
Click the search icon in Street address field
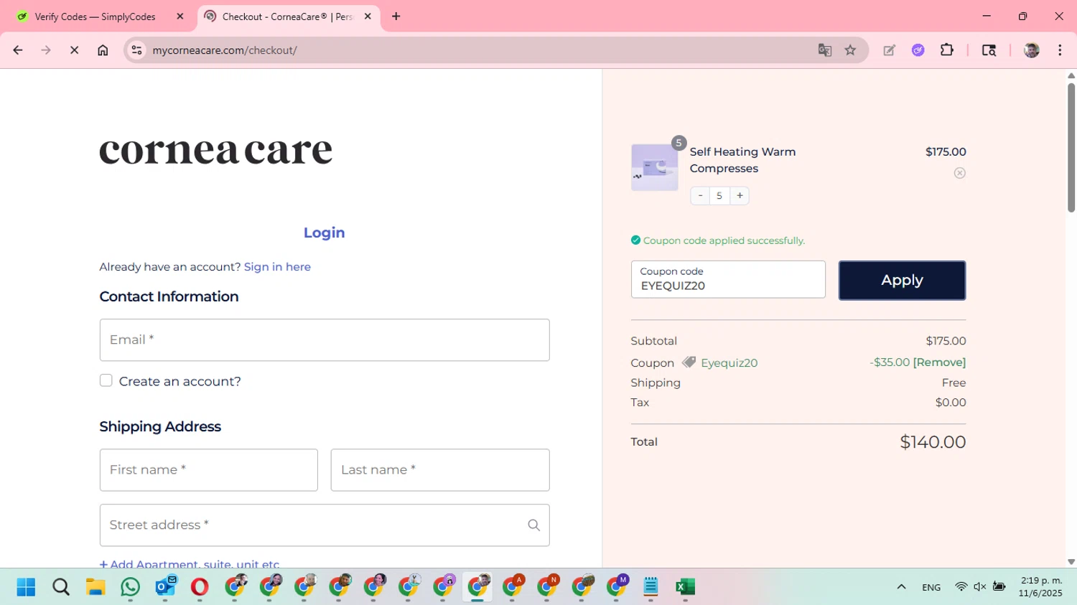pos(533,525)
